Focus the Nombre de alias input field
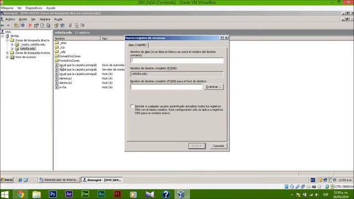 tap(177, 60)
